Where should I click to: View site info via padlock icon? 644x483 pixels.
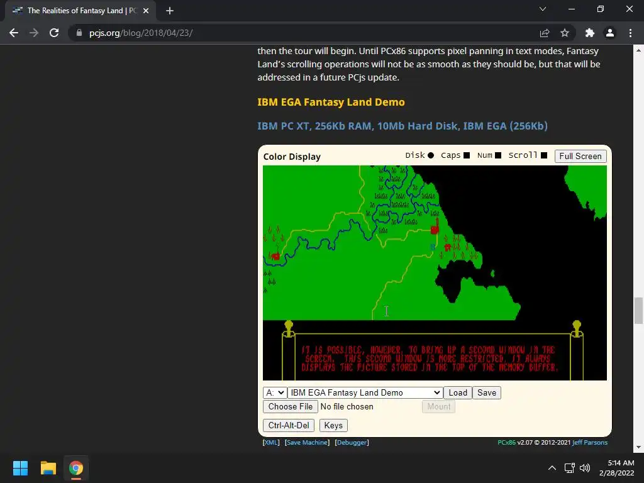(79, 33)
